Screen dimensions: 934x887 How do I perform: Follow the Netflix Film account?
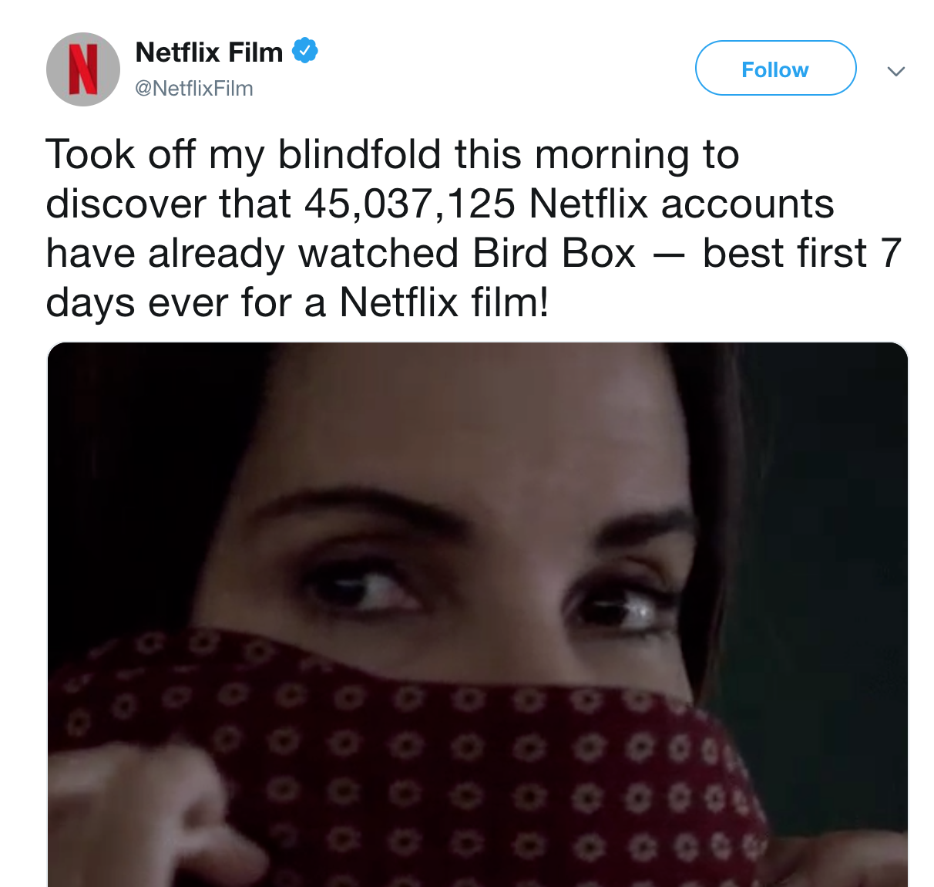click(775, 68)
